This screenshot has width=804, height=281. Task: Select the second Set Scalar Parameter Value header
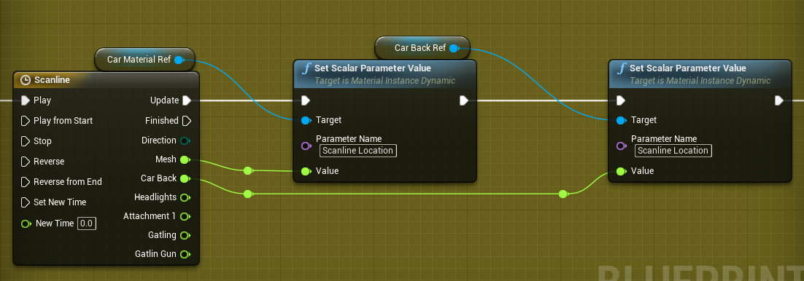point(700,74)
